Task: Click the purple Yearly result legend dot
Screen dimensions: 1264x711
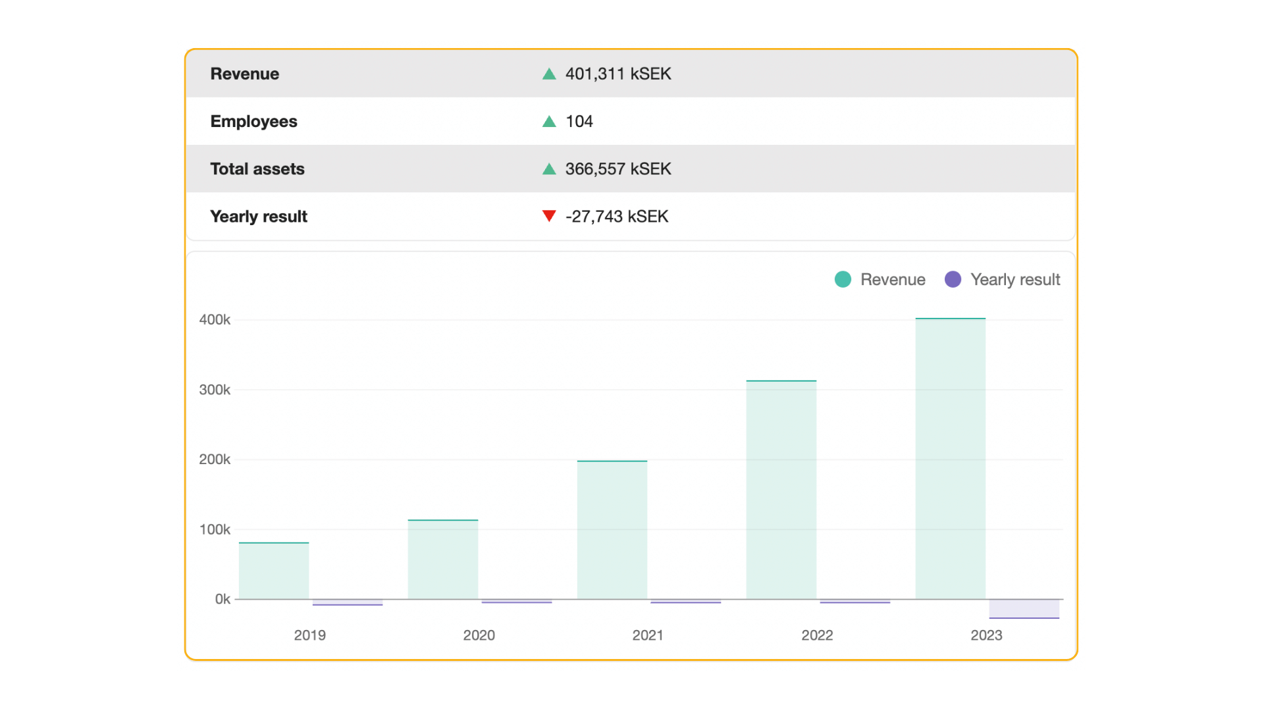Action: [953, 280]
